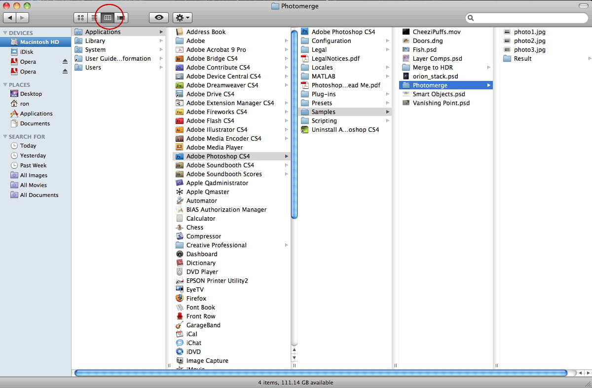Select Adobe Illustrator CS4 application icon
Screen dimensions: 592x388
pyautogui.click(x=180, y=130)
